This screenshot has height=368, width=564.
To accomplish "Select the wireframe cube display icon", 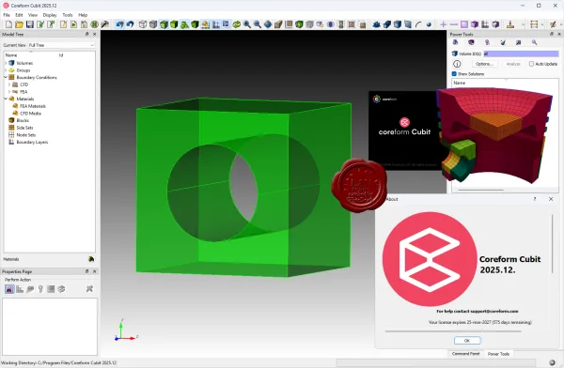I will coord(143,24).
